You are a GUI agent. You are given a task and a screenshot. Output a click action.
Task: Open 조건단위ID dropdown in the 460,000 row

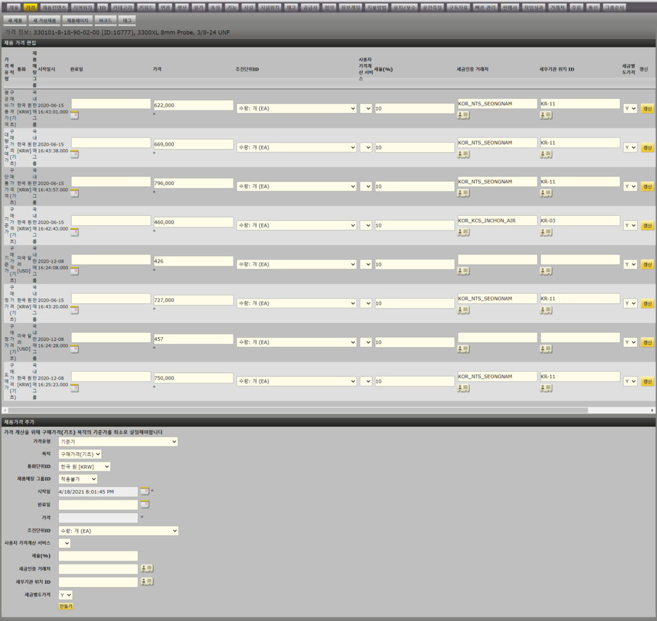click(296, 225)
